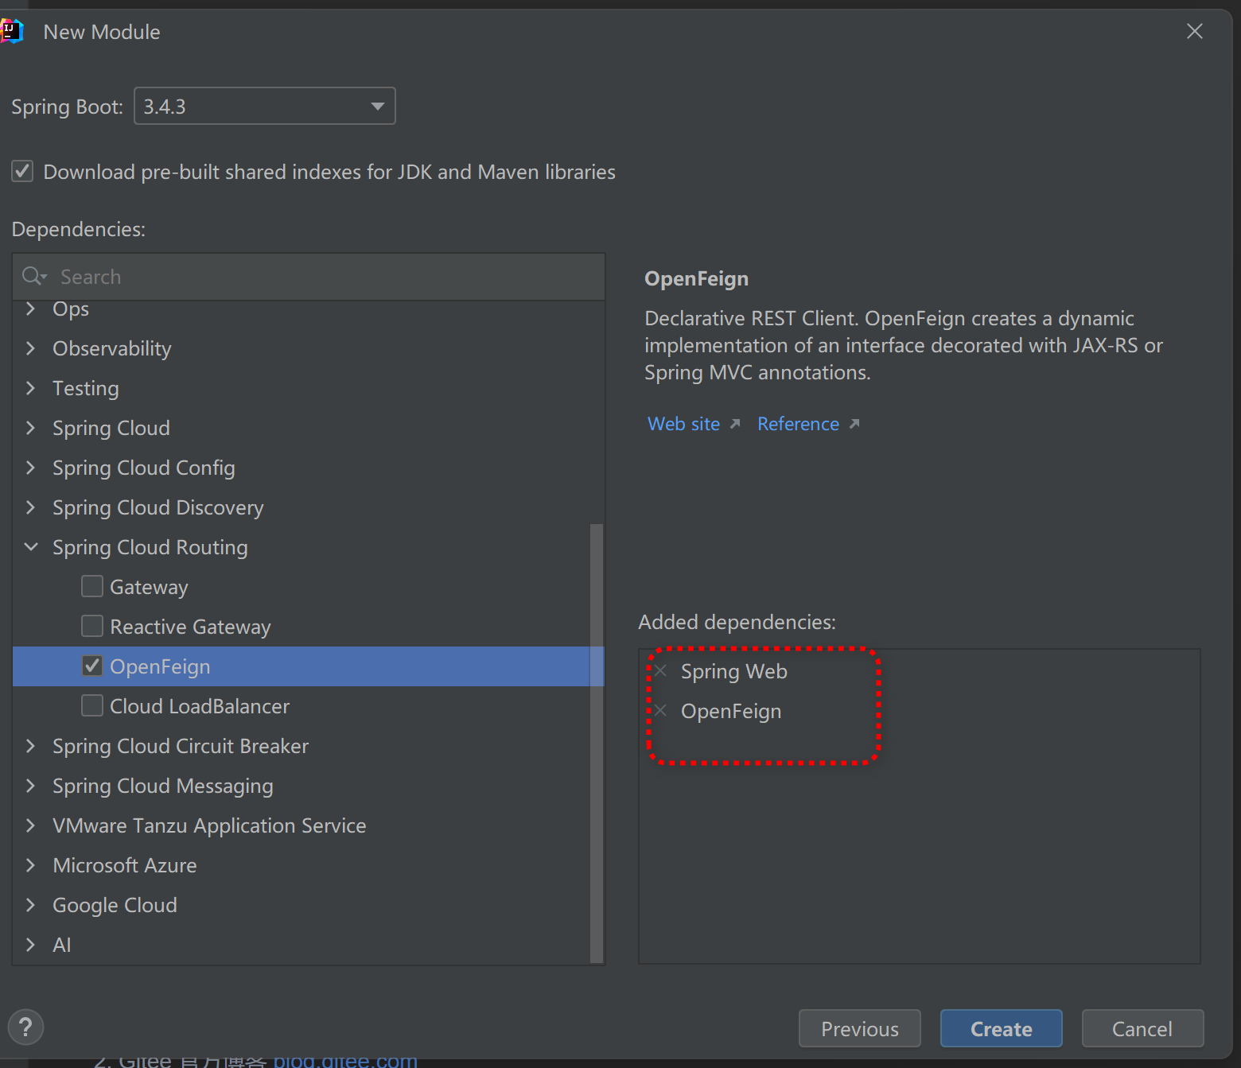The image size is (1241, 1068).
Task: Click the dependency Search field
Action: click(309, 277)
